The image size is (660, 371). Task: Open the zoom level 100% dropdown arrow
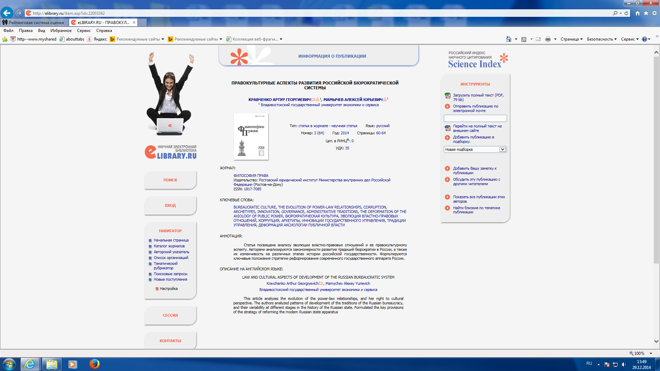(x=651, y=353)
